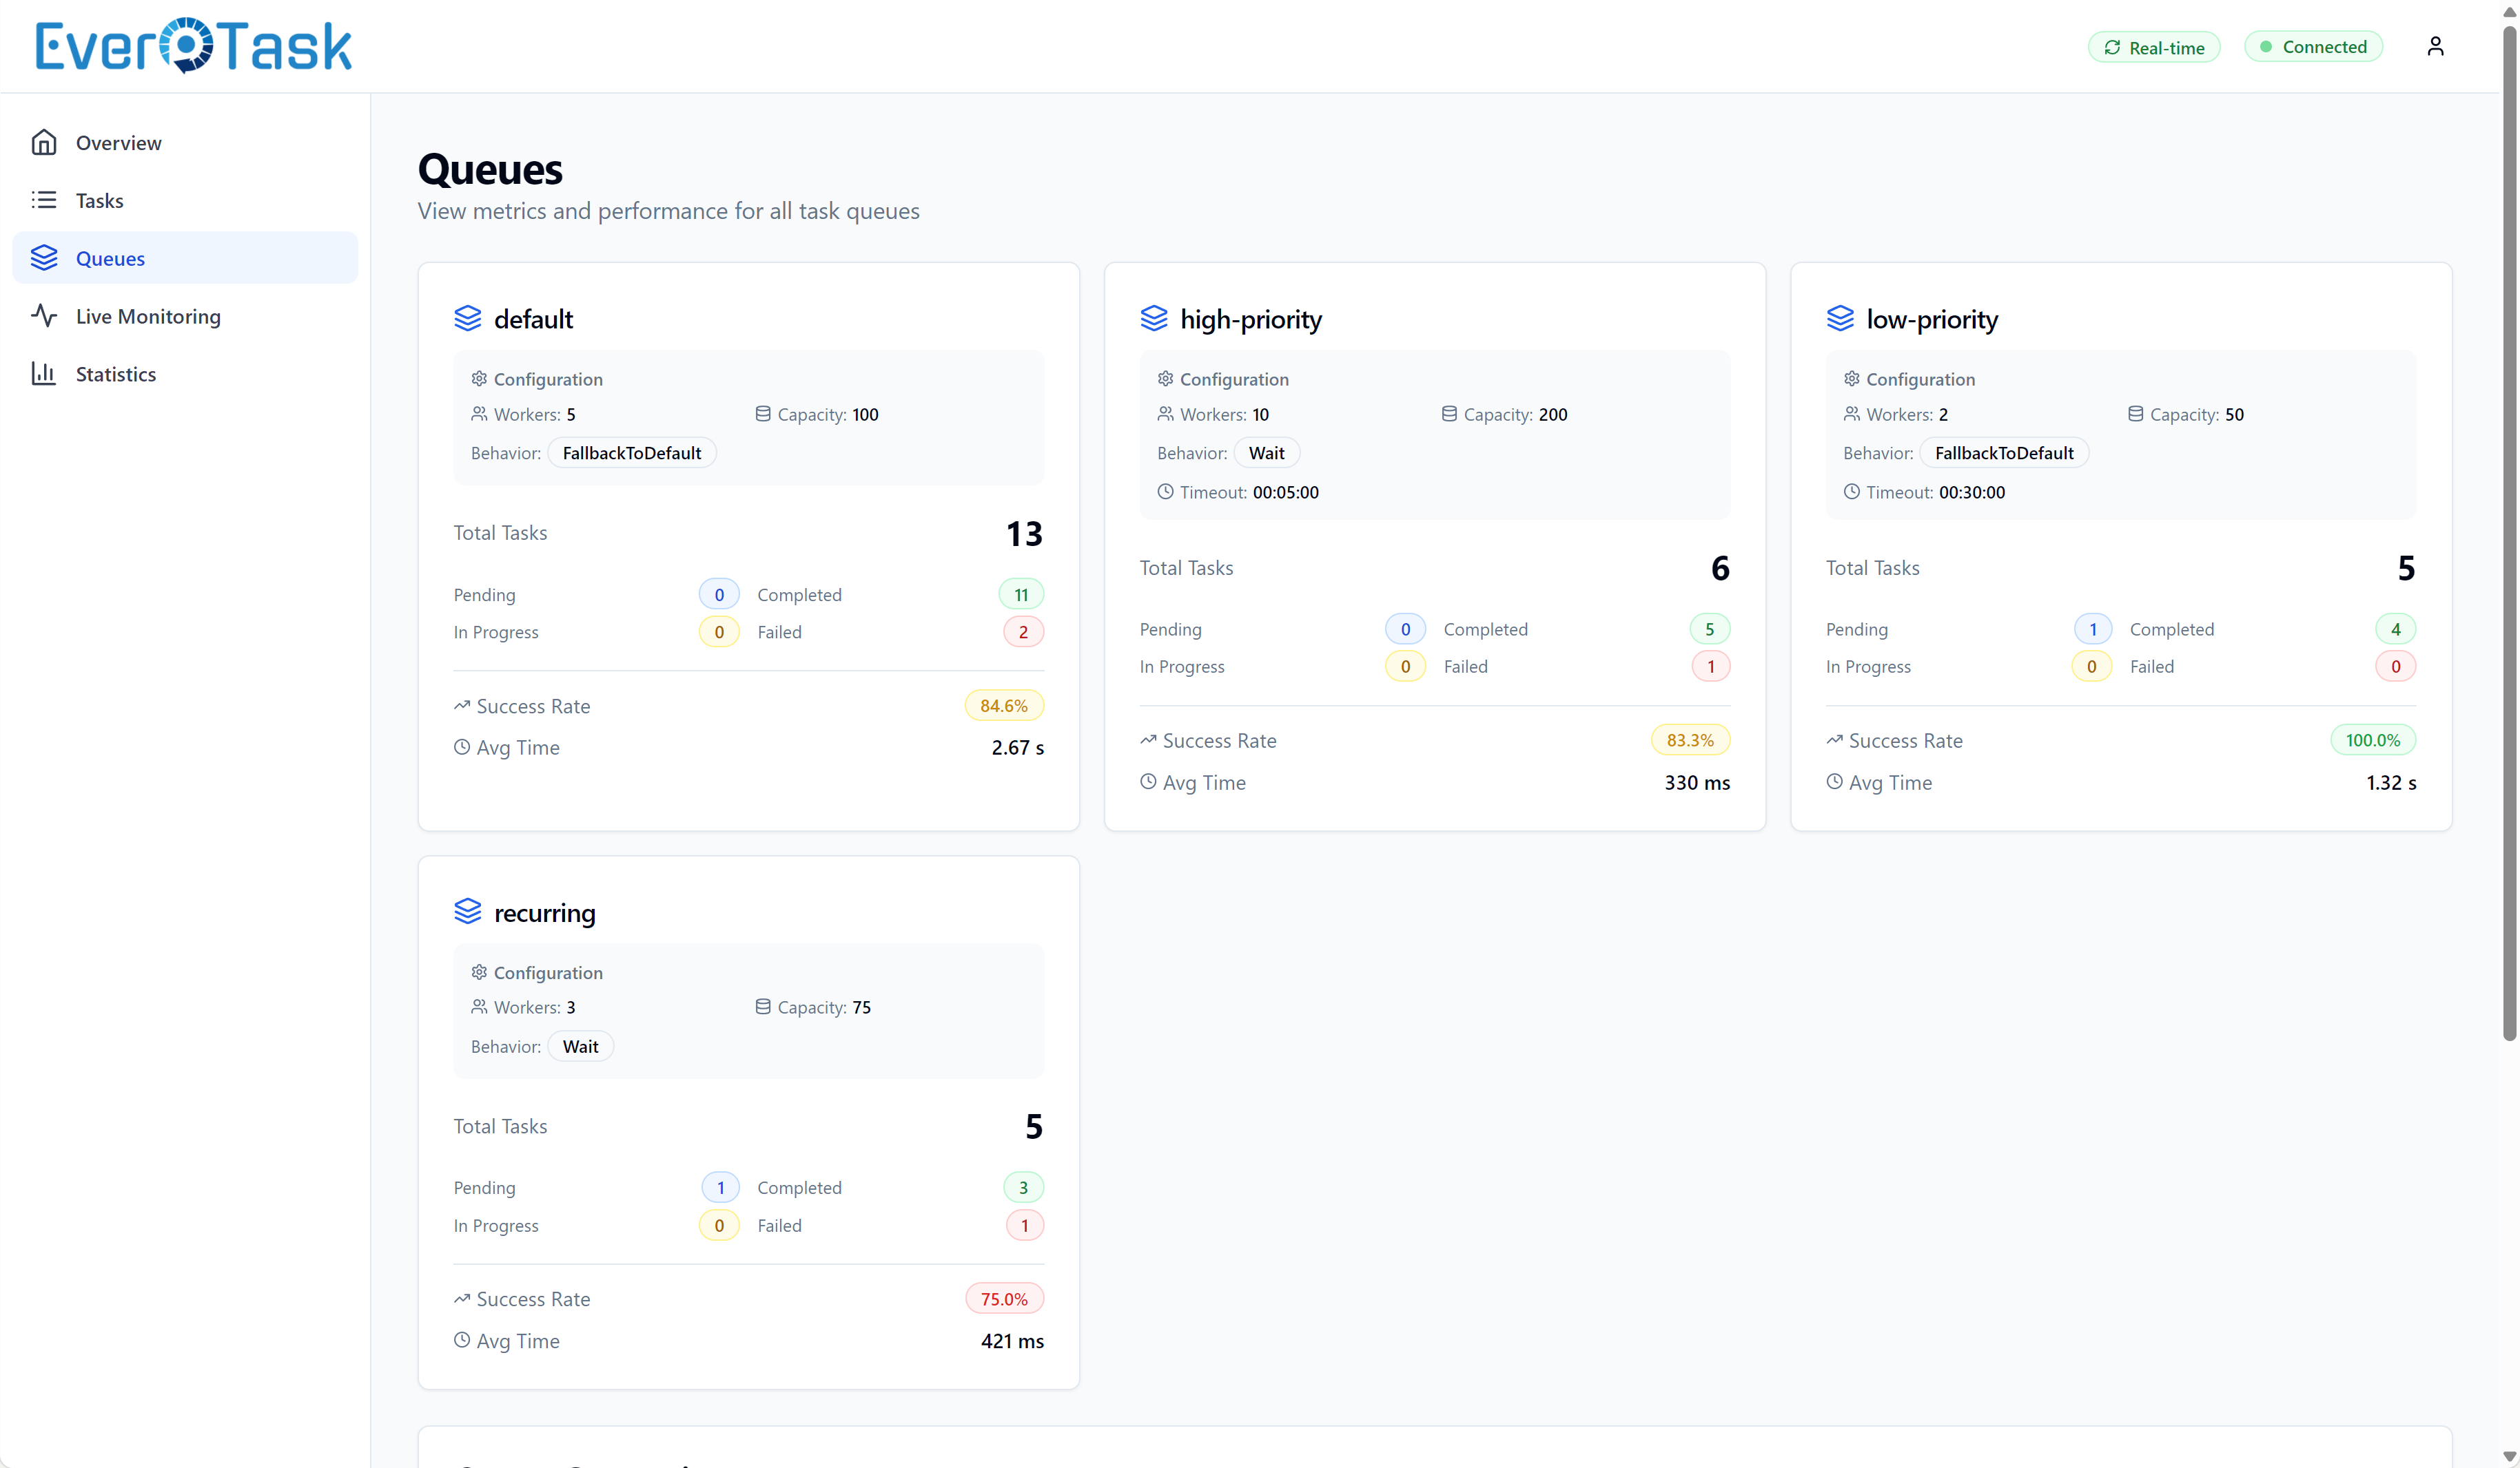Screen dimensions: 2520x1468
Task: Click the FallbackToDefault badge in default queue
Action: (x=632, y=452)
